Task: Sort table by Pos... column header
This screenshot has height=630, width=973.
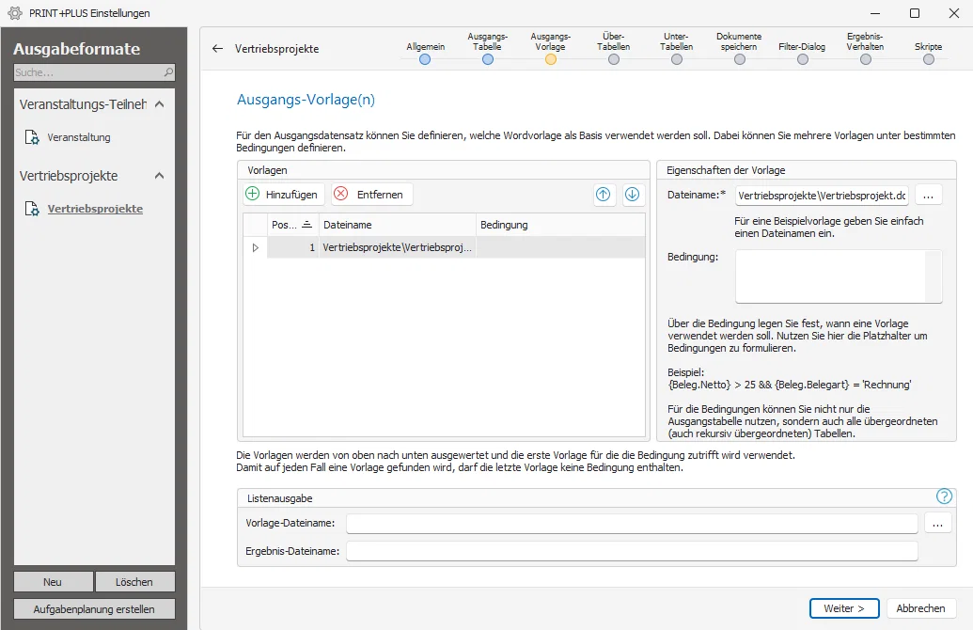Action: tap(292, 225)
